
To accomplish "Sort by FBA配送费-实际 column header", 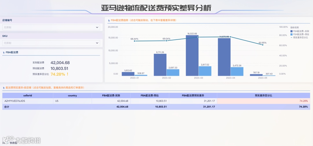I will pos(111,96).
